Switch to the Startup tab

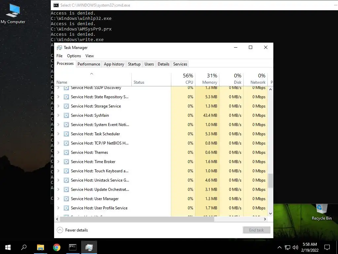[x=134, y=64]
